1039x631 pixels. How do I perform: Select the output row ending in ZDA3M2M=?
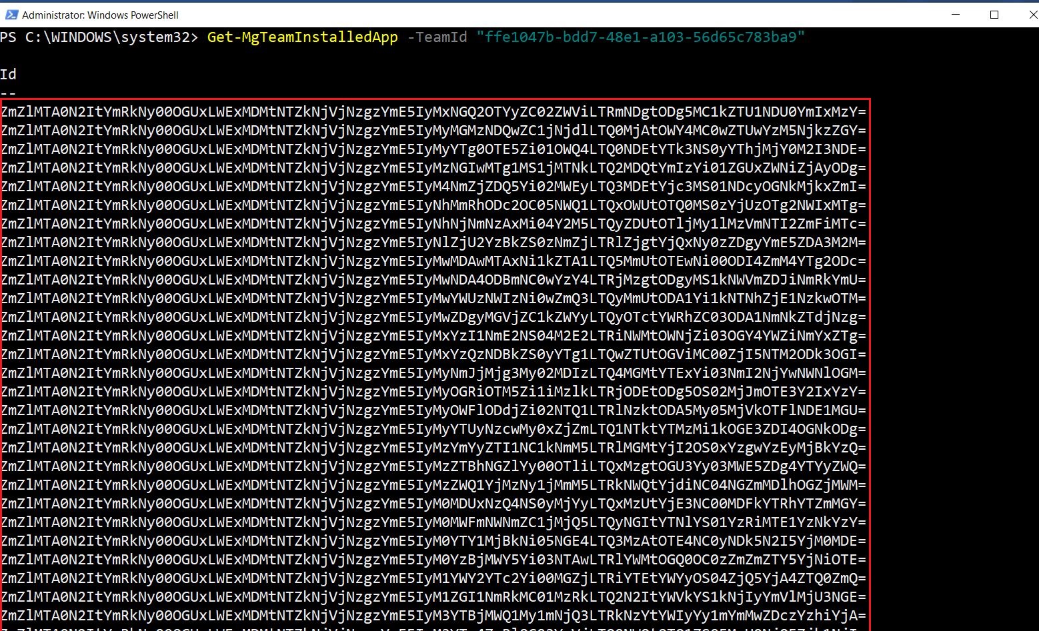pyautogui.click(x=433, y=243)
